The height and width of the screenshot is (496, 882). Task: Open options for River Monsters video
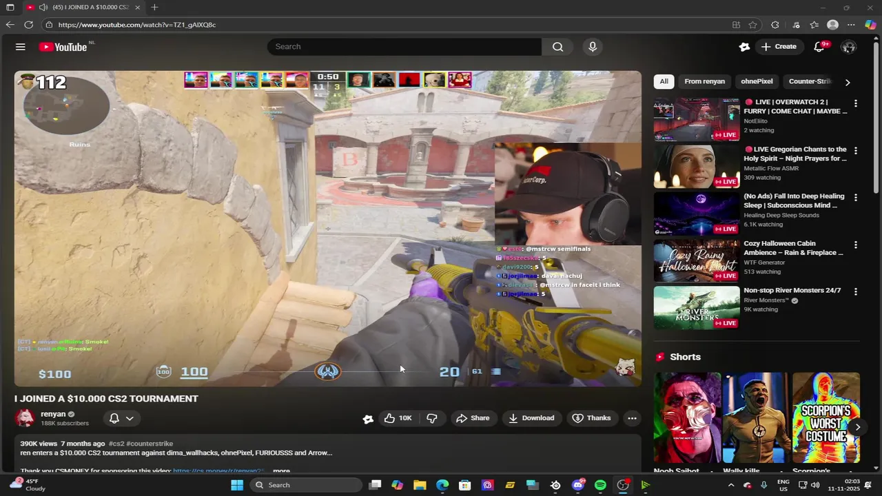point(856,292)
